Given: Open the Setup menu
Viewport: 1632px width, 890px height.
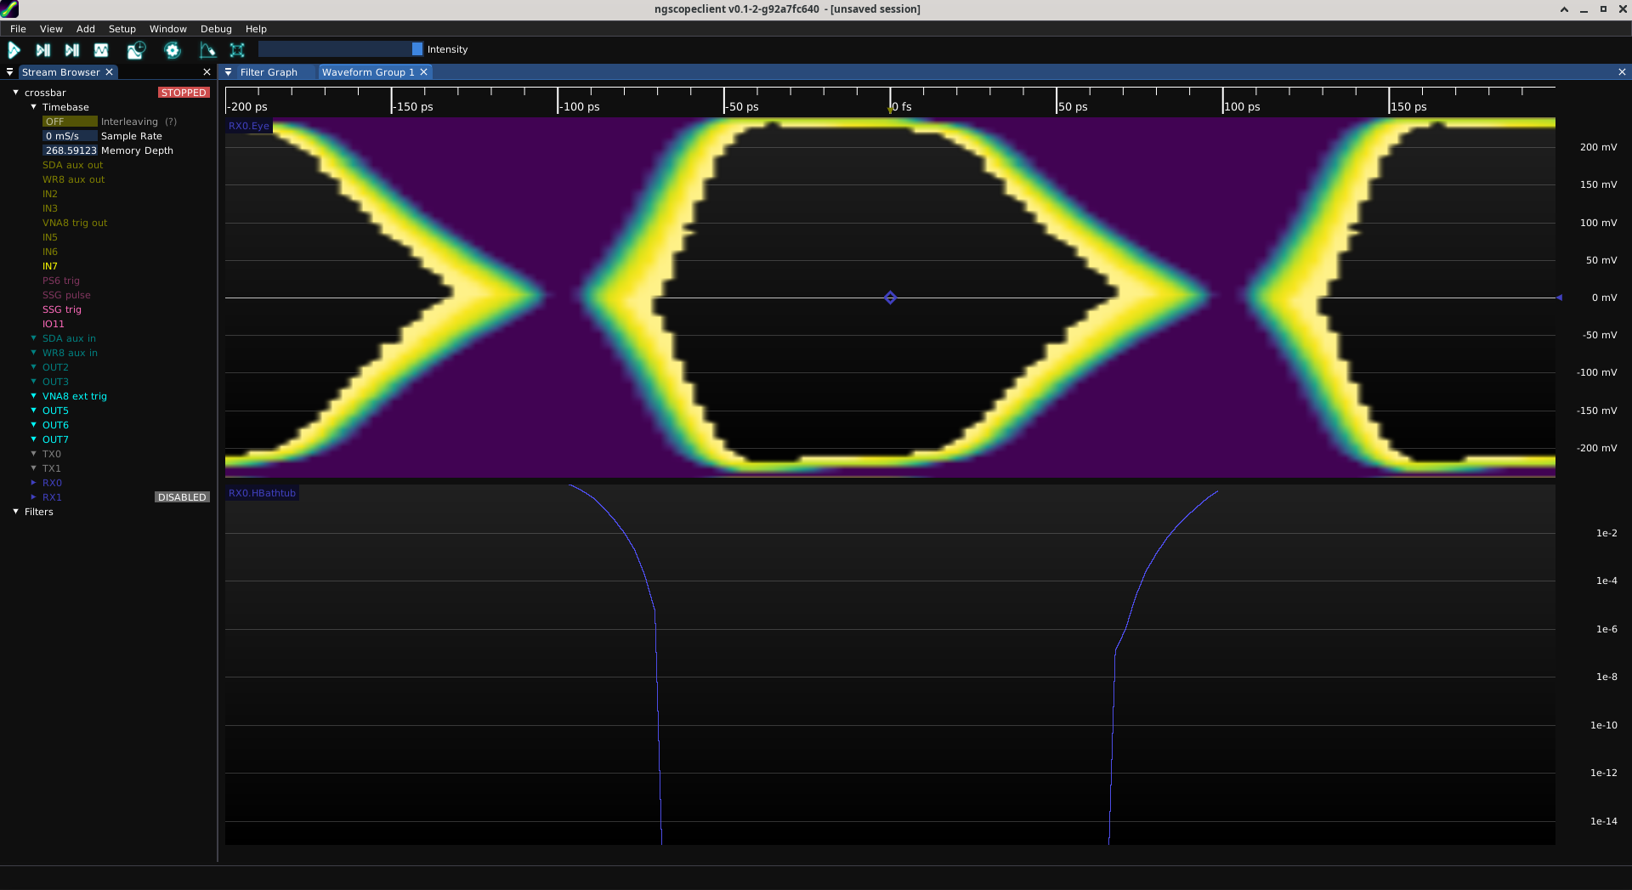Looking at the screenshot, I should (x=122, y=29).
